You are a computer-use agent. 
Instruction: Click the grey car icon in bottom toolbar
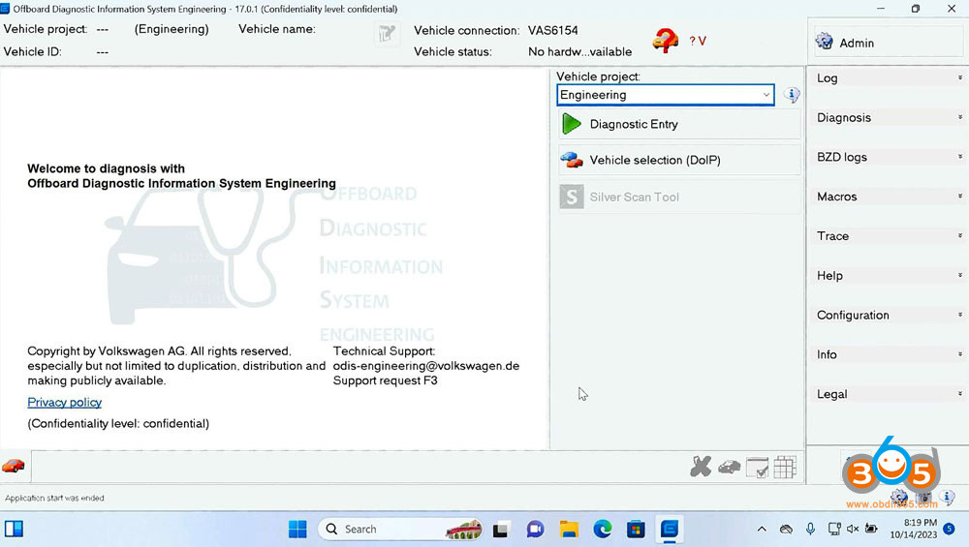pyautogui.click(x=730, y=468)
